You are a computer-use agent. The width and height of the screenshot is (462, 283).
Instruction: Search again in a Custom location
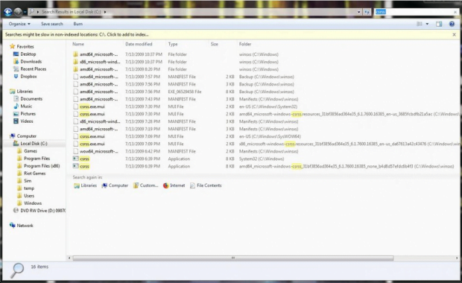[146, 185]
